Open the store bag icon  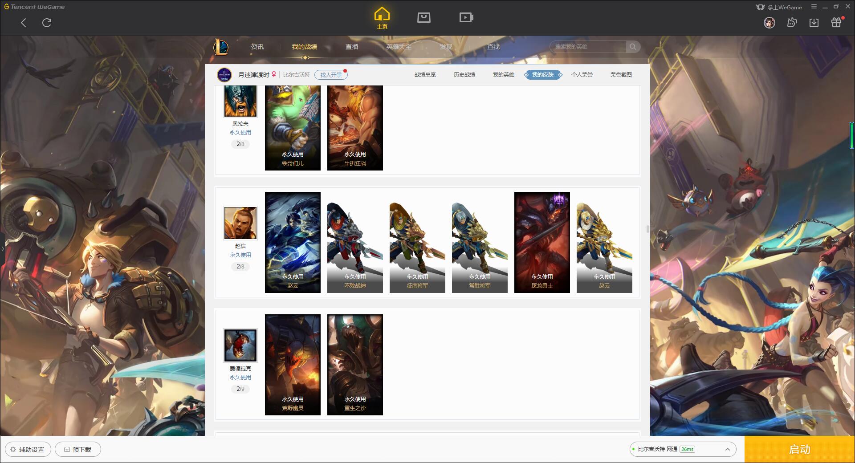(x=423, y=17)
